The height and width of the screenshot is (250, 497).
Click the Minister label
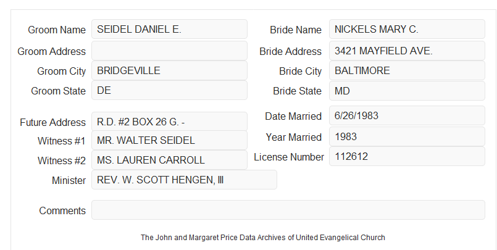click(x=69, y=180)
